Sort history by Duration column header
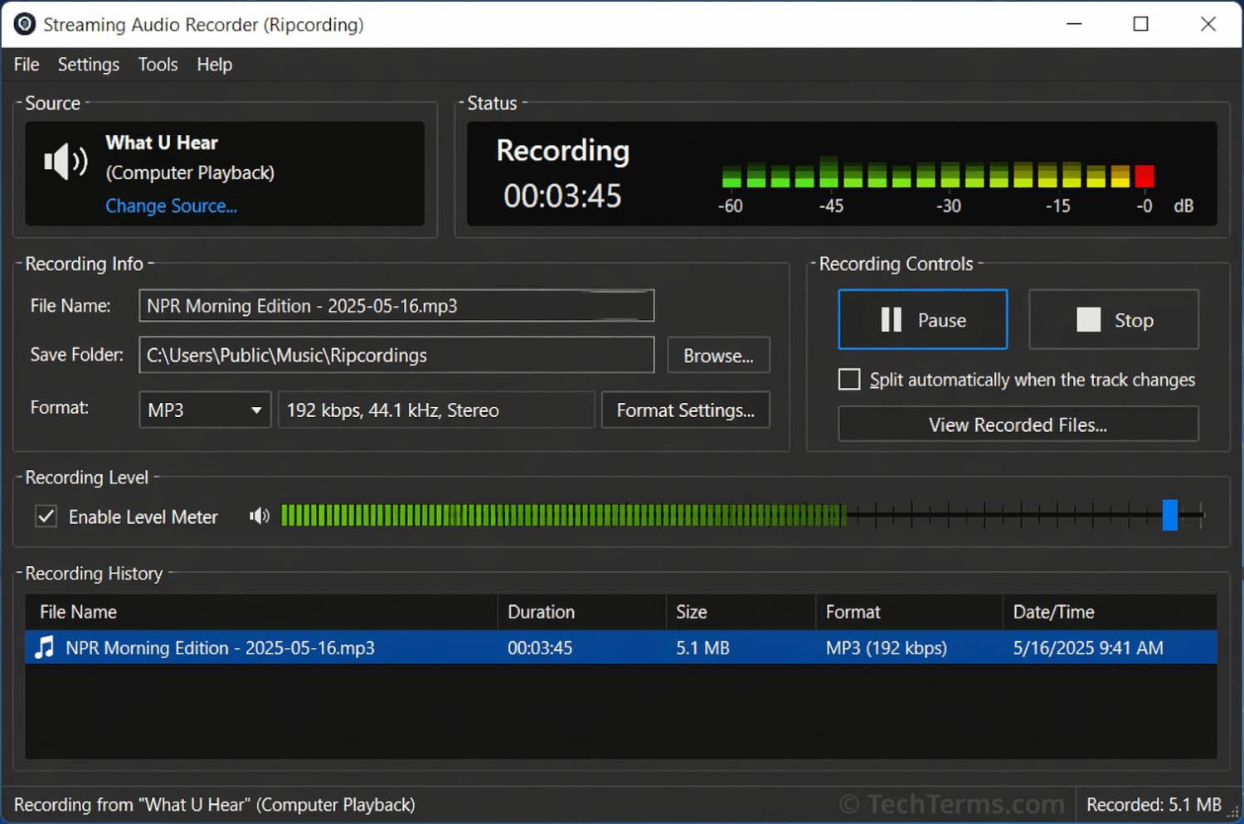 click(581, 612)
